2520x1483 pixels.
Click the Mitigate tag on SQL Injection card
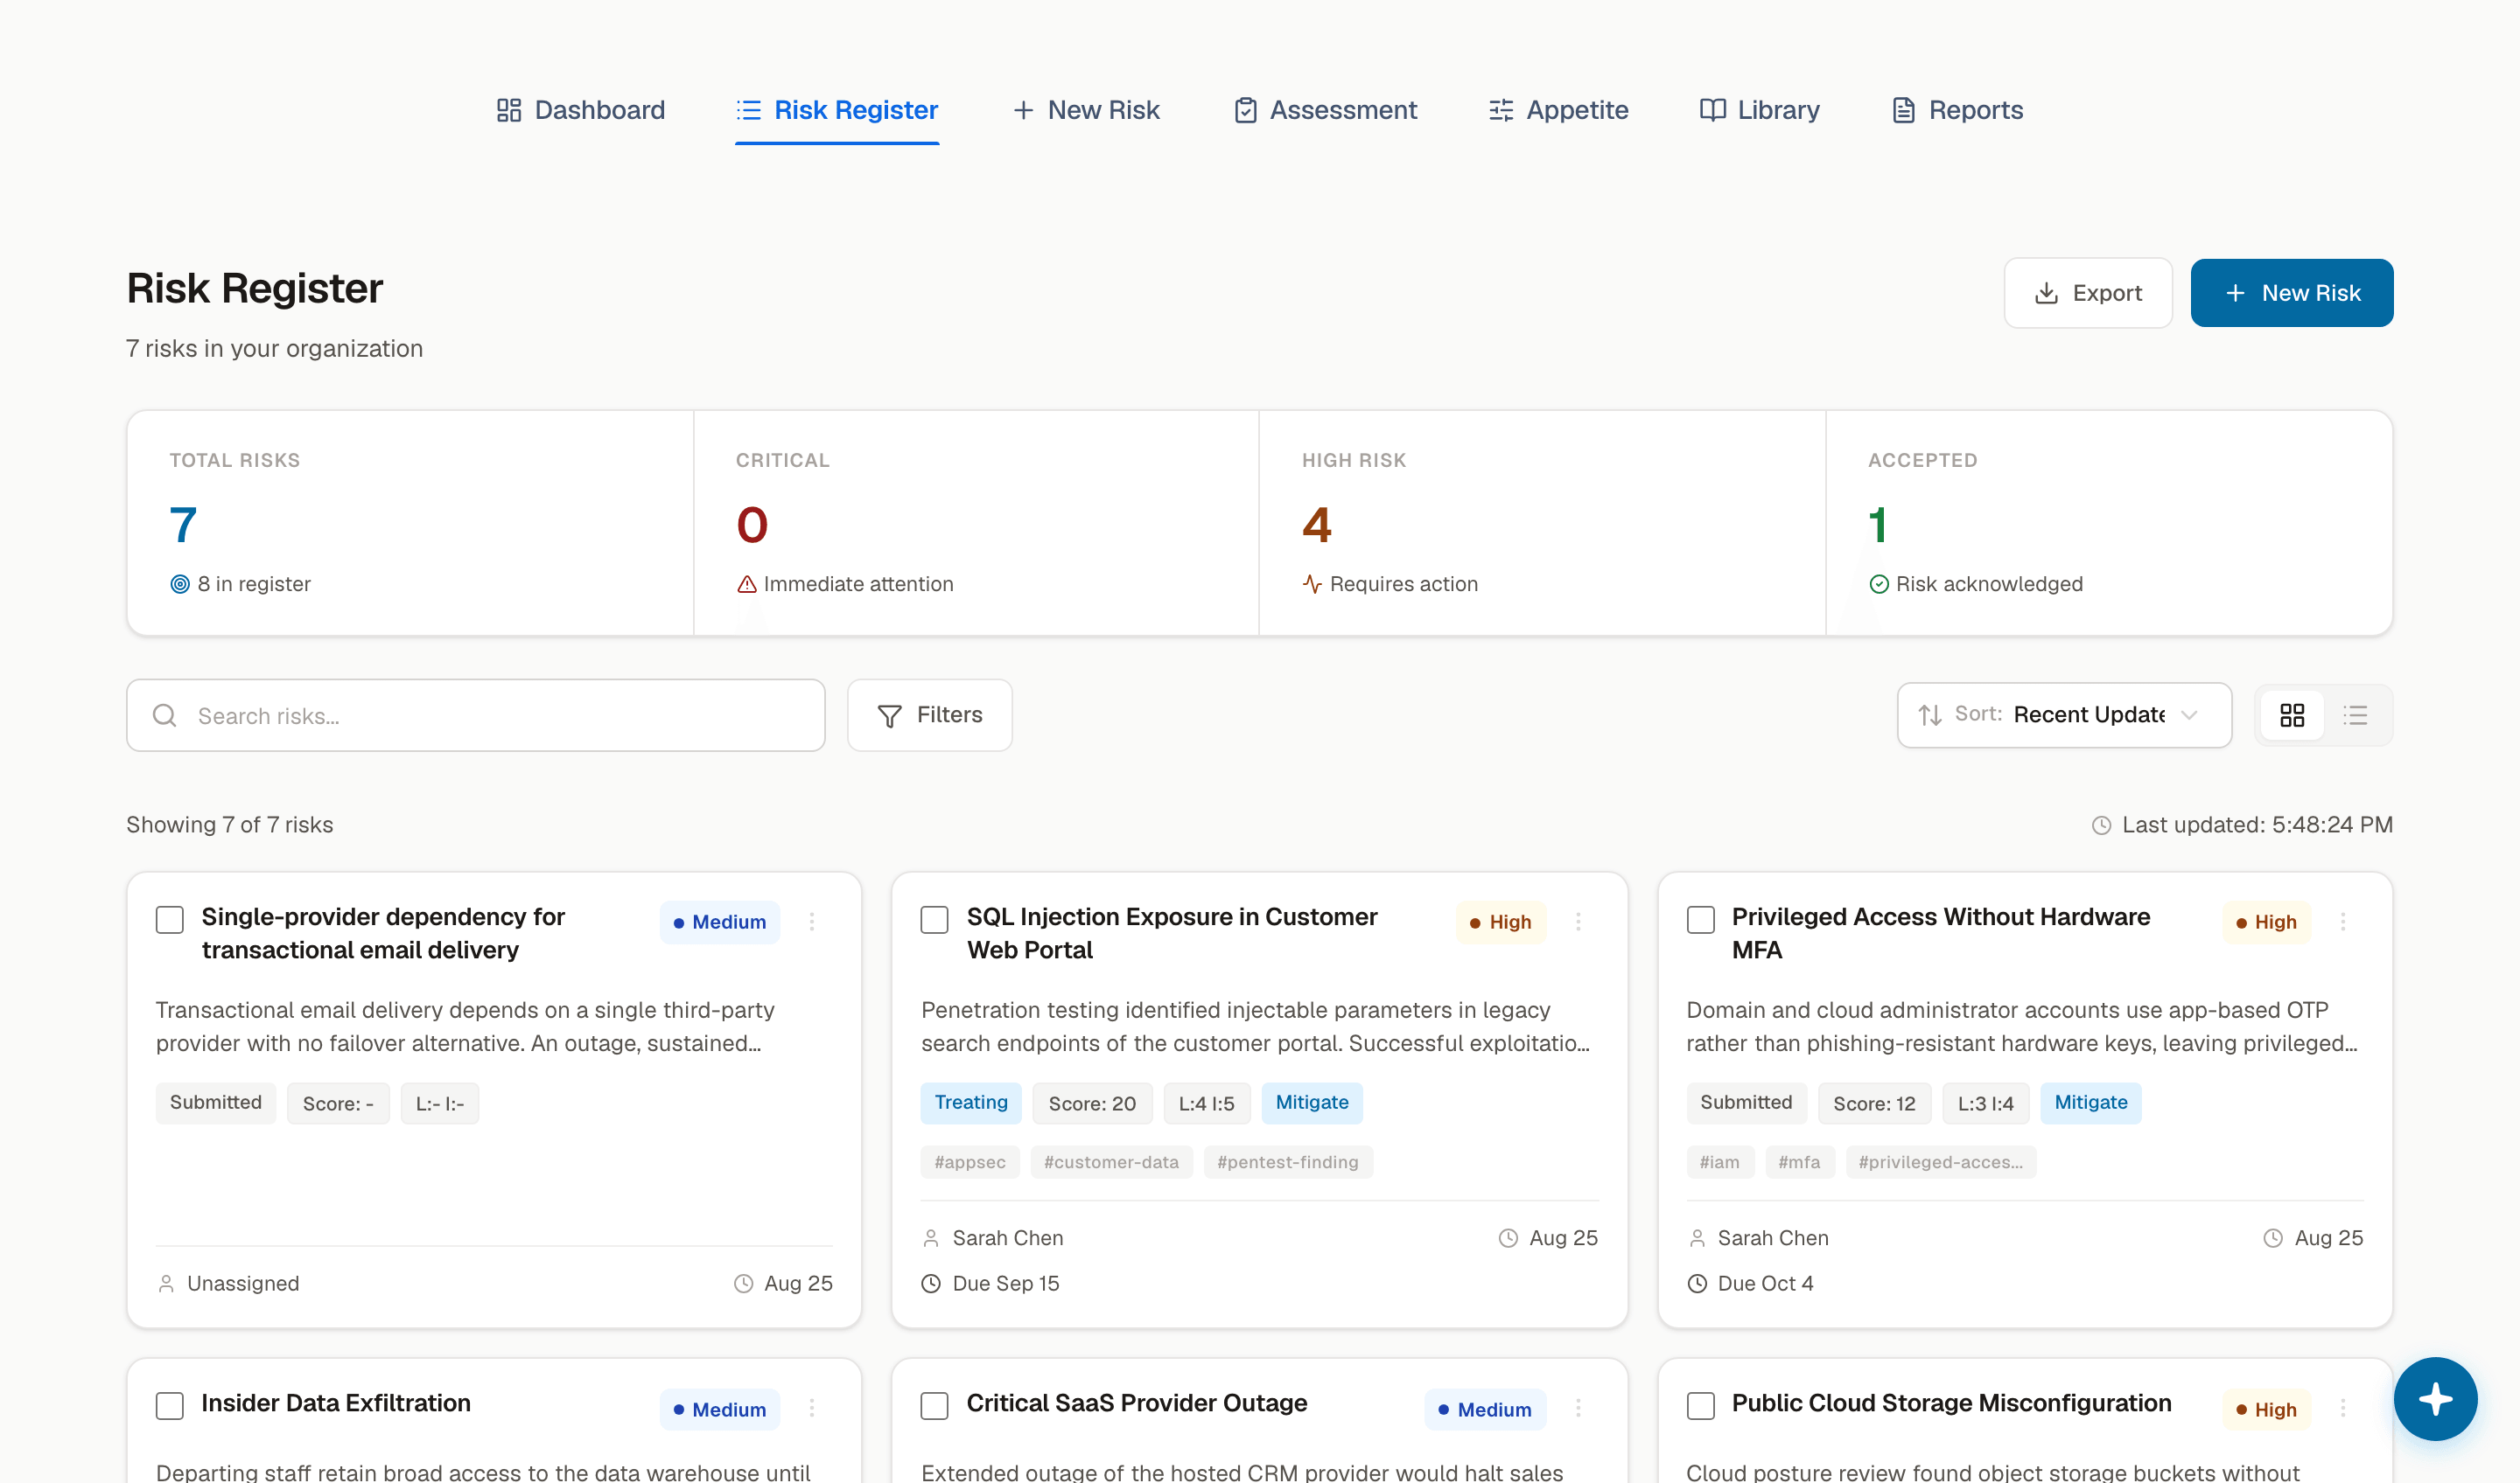click(x=1312, y=1104)
